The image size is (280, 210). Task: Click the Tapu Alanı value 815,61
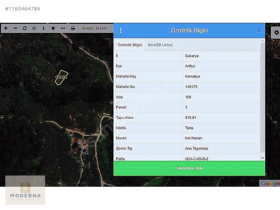tap(190, 118)
